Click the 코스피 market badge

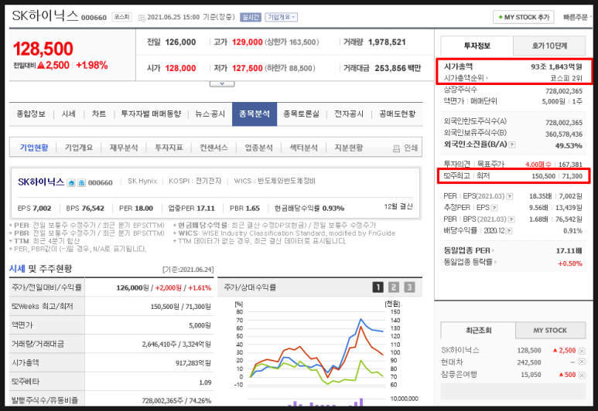[121, 17]
